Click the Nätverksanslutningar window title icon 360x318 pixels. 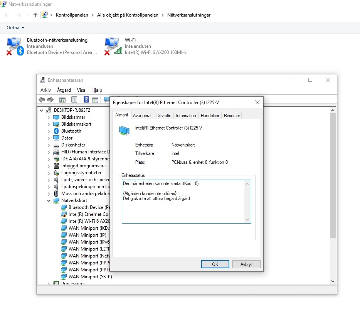(3, 4)
